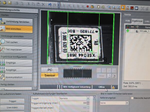150x112 pixels.
Task: Jump to last image in filmstrip
Action: pos(114,71)
